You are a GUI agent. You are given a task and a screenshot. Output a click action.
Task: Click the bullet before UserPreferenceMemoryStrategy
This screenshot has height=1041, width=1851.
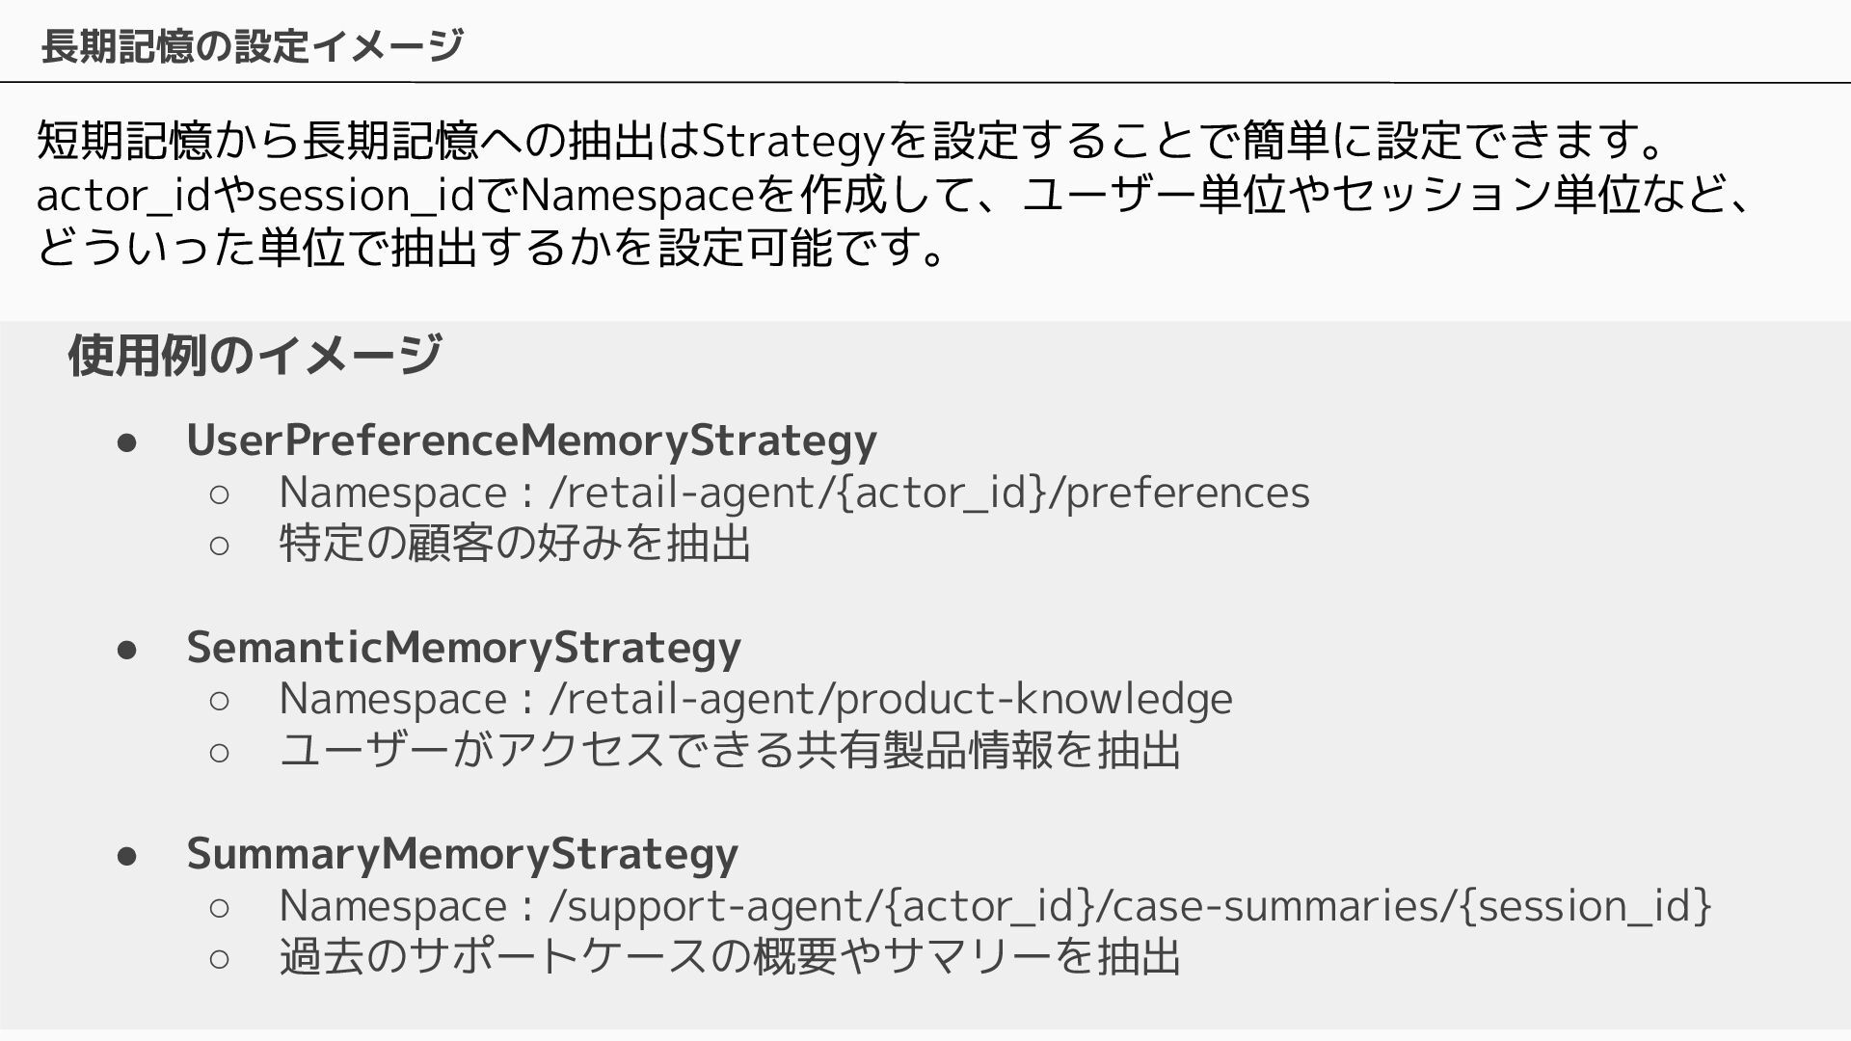pos(128,442)
